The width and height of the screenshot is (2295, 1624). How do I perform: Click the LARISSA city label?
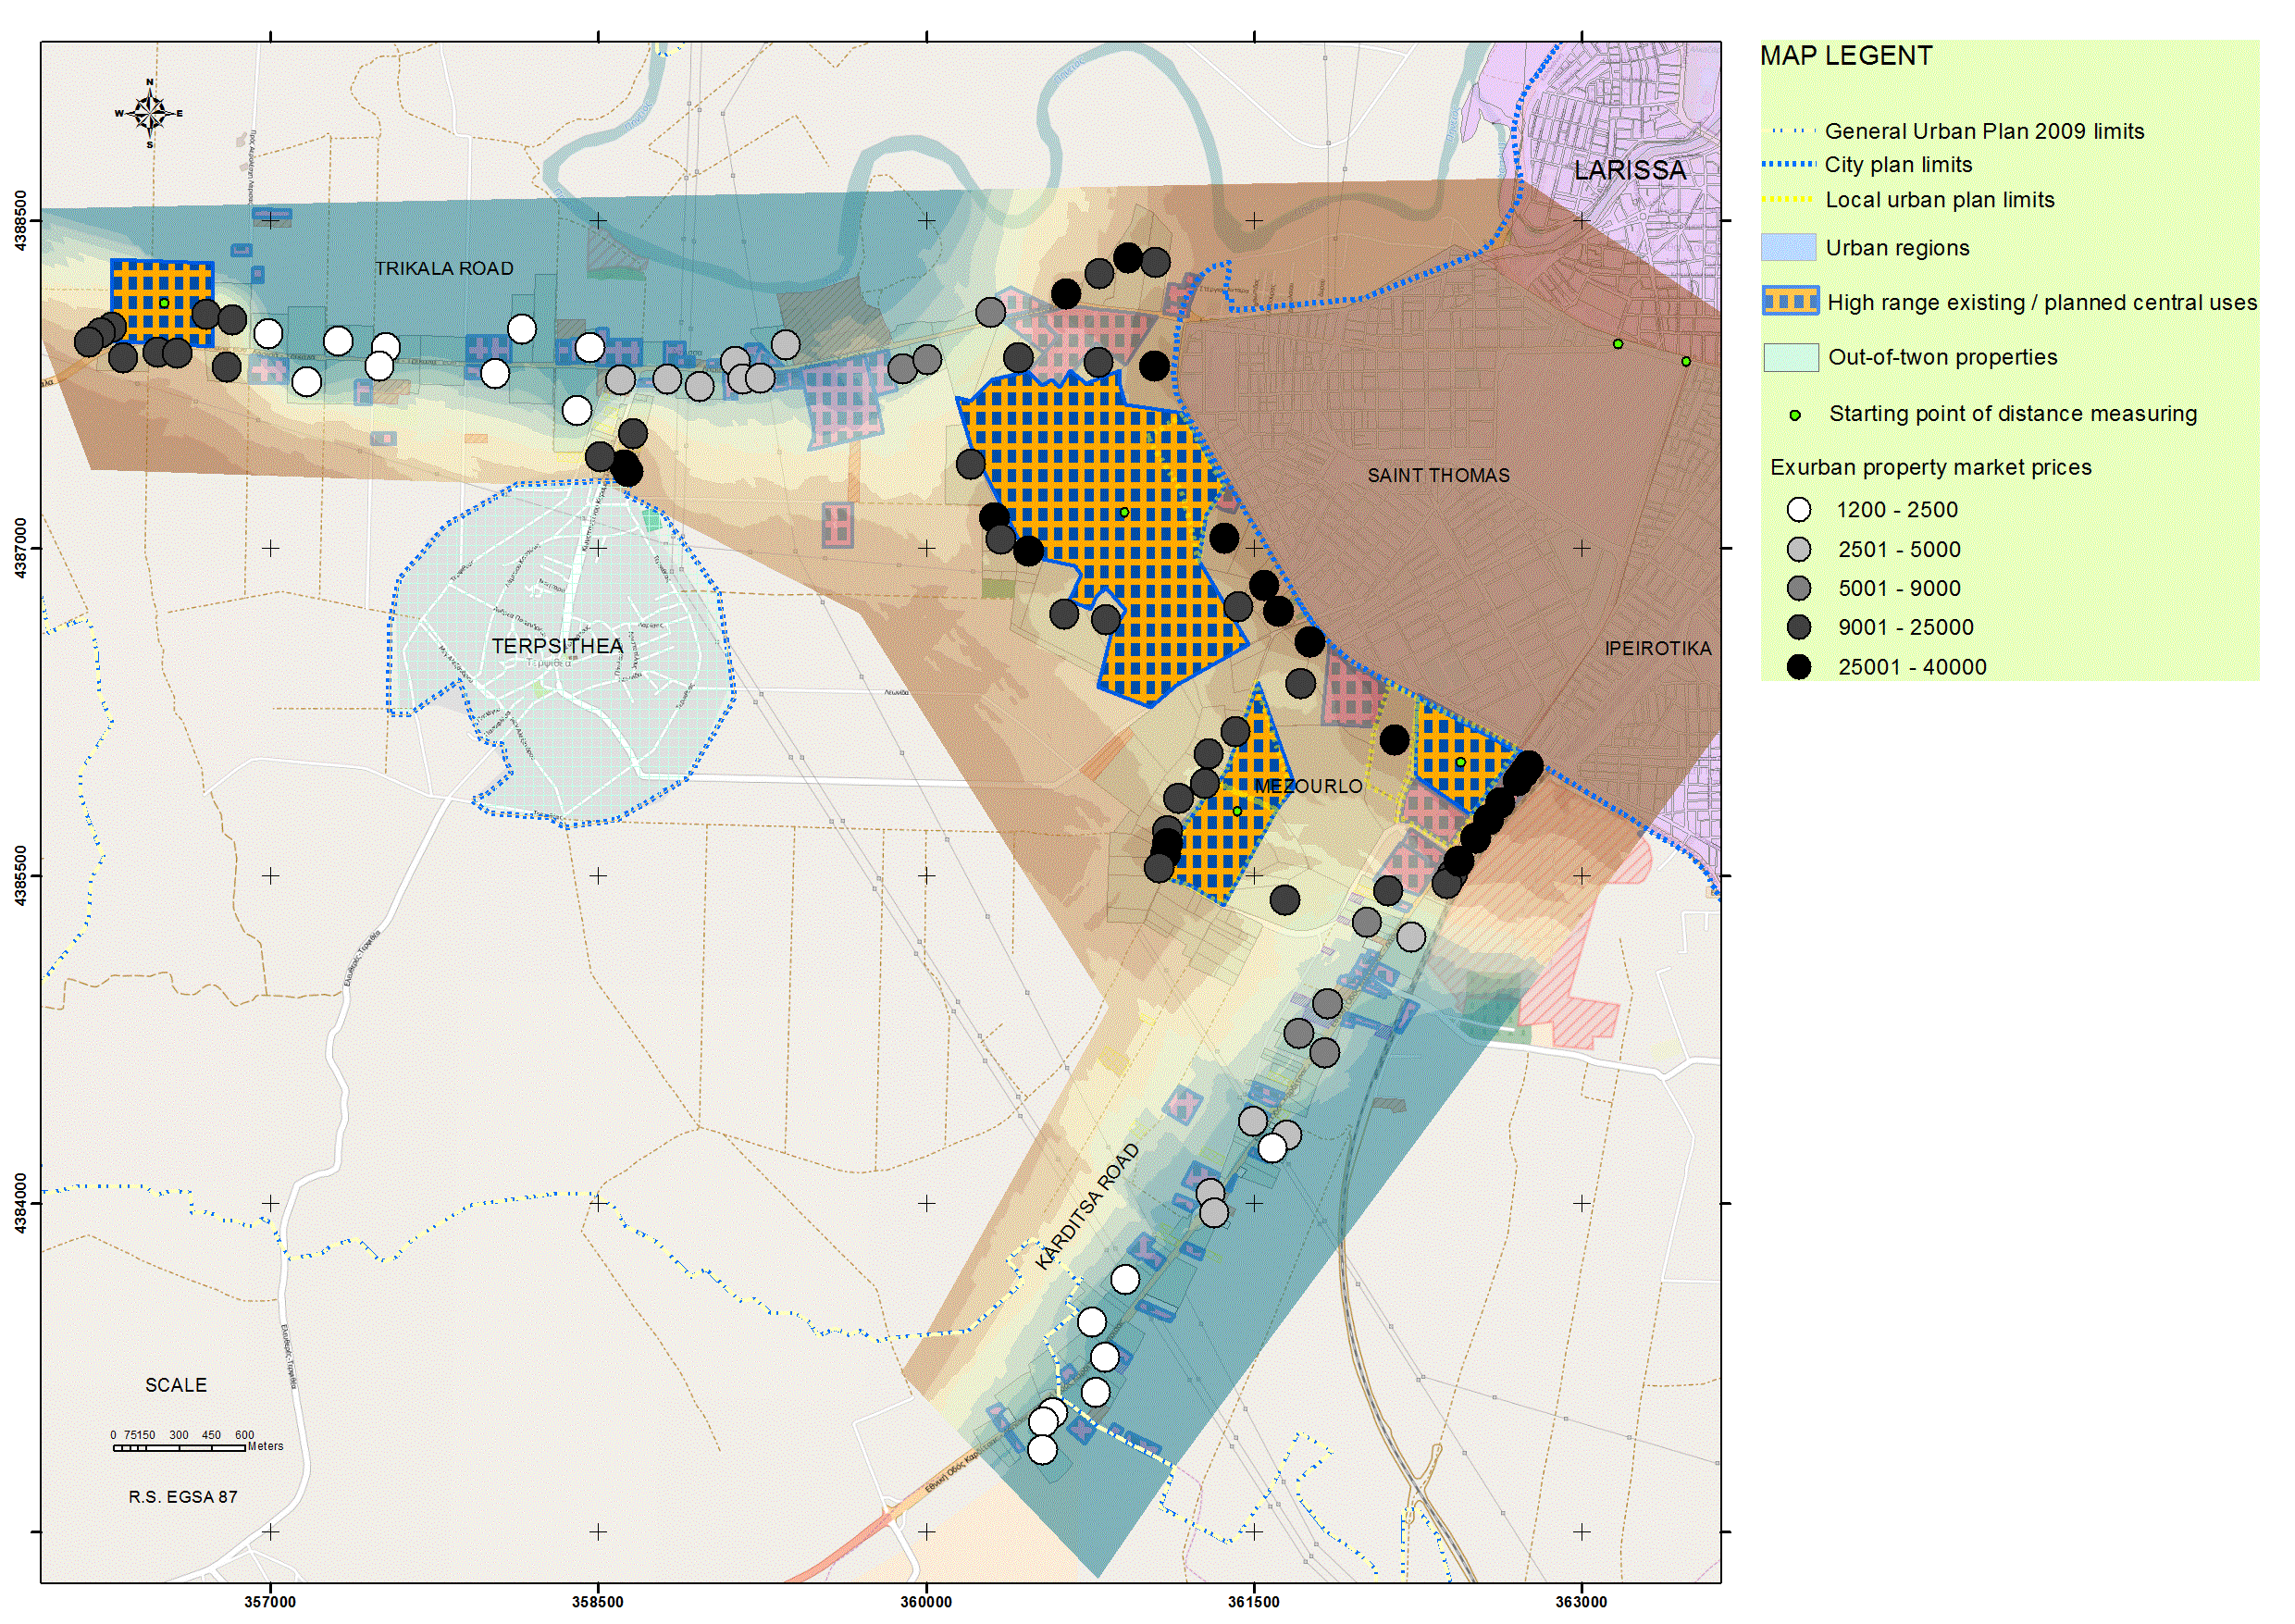[x=1629, y=170]
